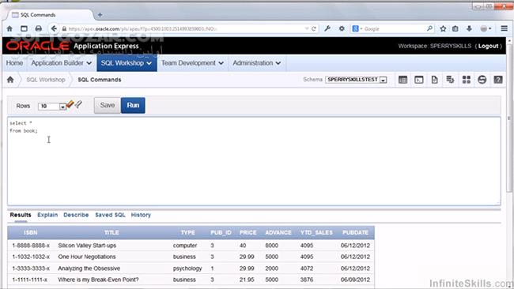Open a new browser tab
Viewport: 514px width, 289px height.
tap(100, 15)
